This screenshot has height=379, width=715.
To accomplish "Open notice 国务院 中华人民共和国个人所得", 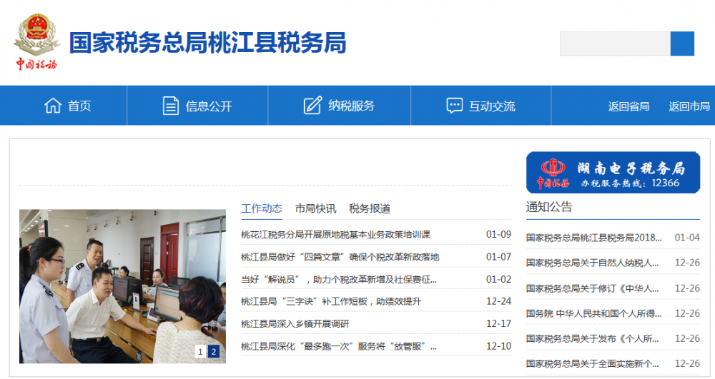I will coord(593,313).
